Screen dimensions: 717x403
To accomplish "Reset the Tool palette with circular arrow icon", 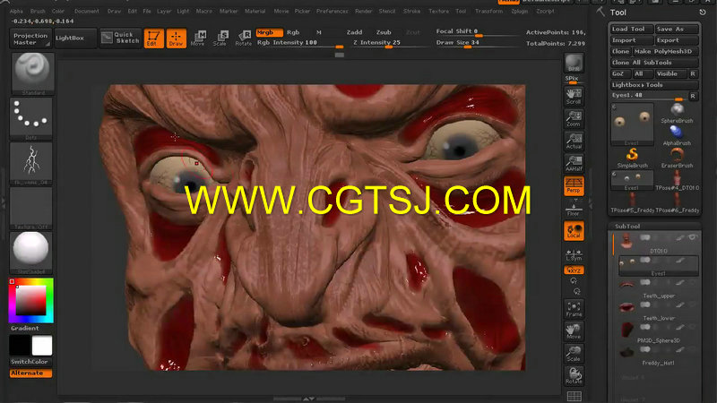I will click(703, 13).
